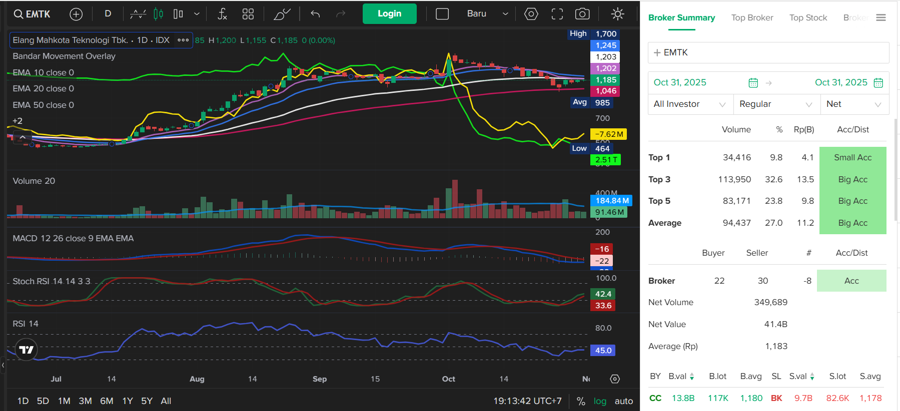This screenshot has width=900, height=411.
Task: Activate the drawing brush tool
Action: click(x=282, y=14)
